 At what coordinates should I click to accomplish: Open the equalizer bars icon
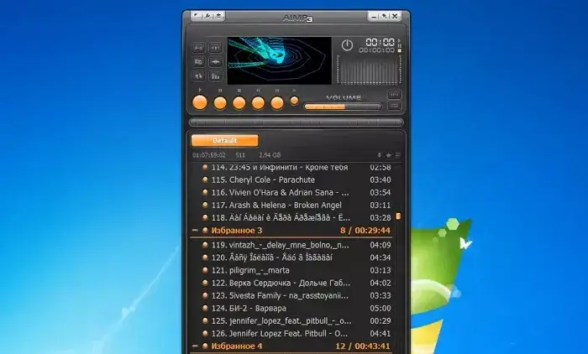[x=214, y=75]
